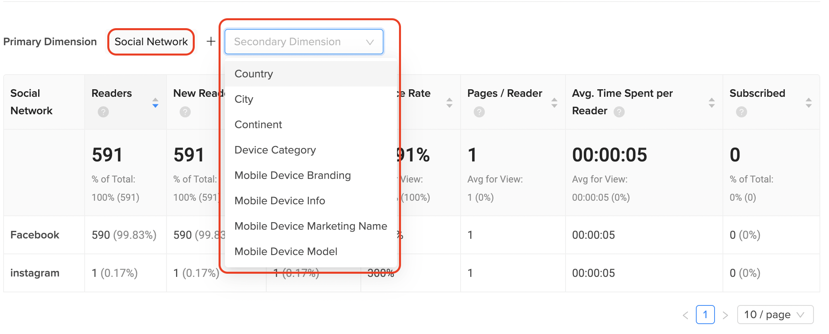The width and height of the screenshot is (829, 334).
Task: Click the Social Network primary dimension button
Action: click(x=151, y=42)
